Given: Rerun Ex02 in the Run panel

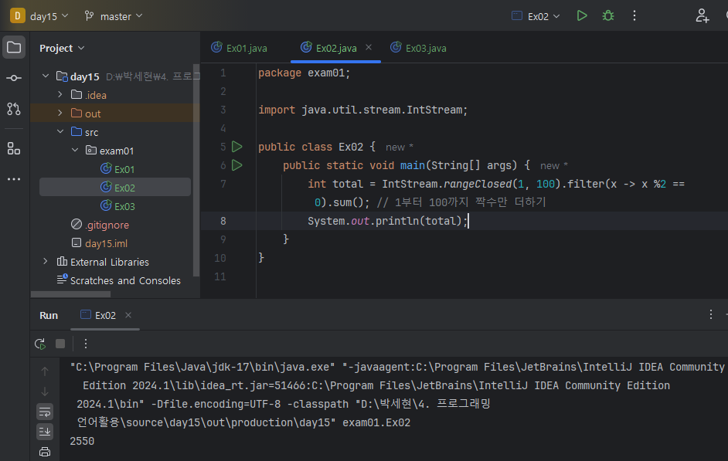Looking at the screenshot, I should click(40, 344).
